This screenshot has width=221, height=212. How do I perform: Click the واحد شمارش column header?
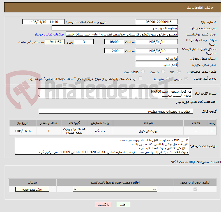(x=100, y=123)
